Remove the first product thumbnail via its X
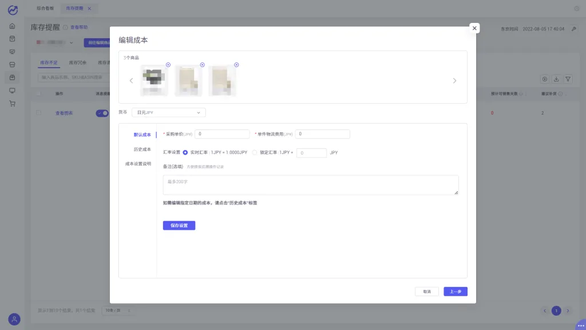586x330 pixels. 168,65
